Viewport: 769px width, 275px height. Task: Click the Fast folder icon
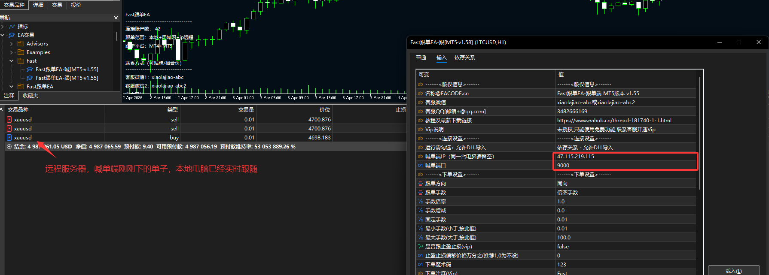coord(21,61)
